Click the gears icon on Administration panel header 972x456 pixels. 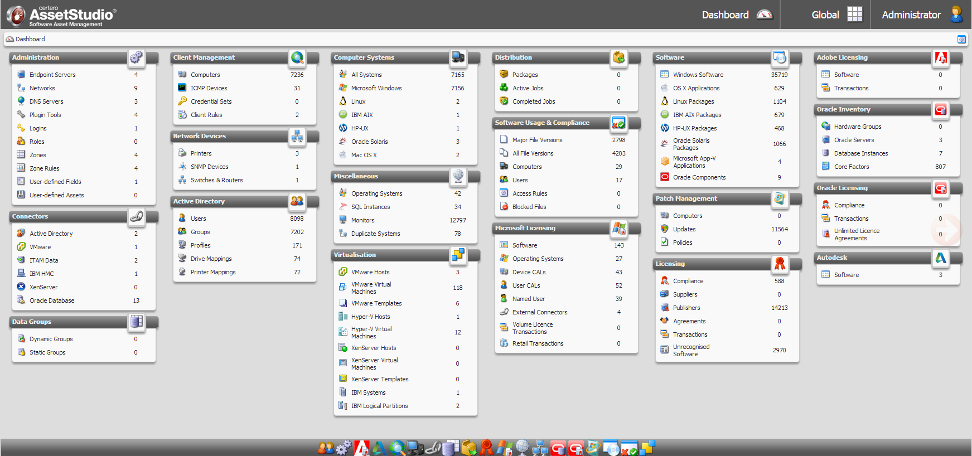point(136,57)
